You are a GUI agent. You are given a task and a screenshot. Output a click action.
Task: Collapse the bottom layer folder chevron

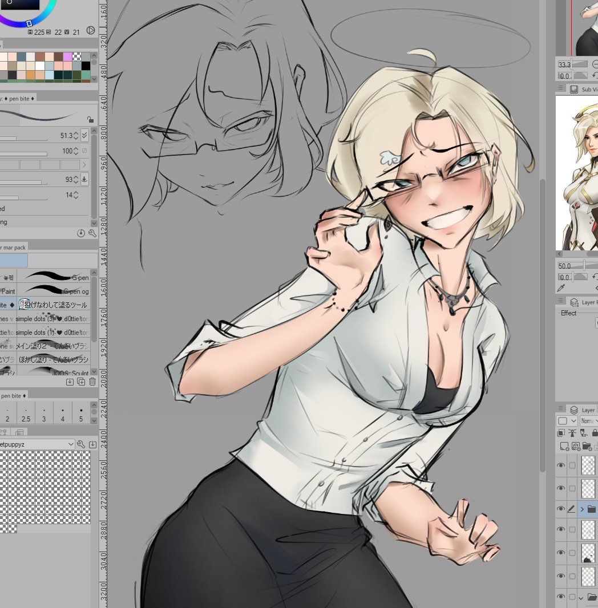581,598
